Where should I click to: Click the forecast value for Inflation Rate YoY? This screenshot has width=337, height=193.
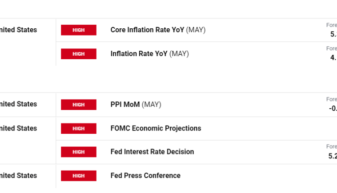[x=333, y=57]
